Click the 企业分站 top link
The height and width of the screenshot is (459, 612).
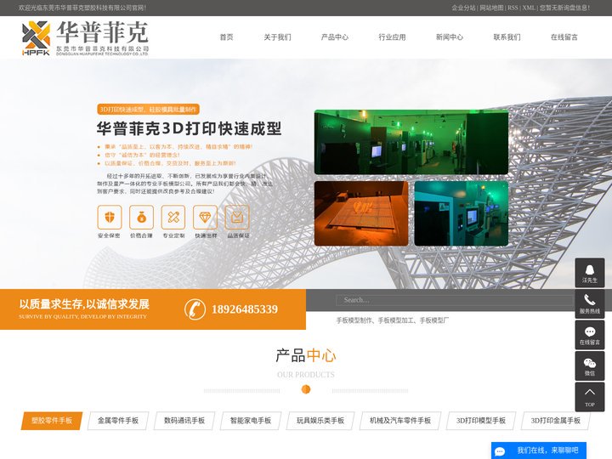pyautogui.click(x=464, y=8)
